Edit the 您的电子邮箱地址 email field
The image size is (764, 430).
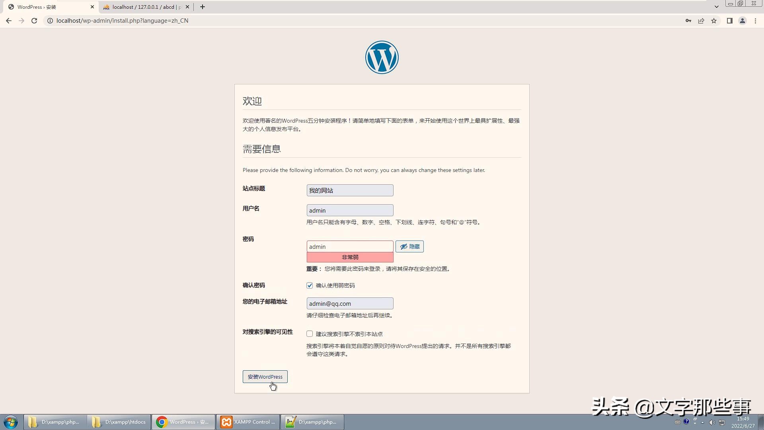point(350,303)
